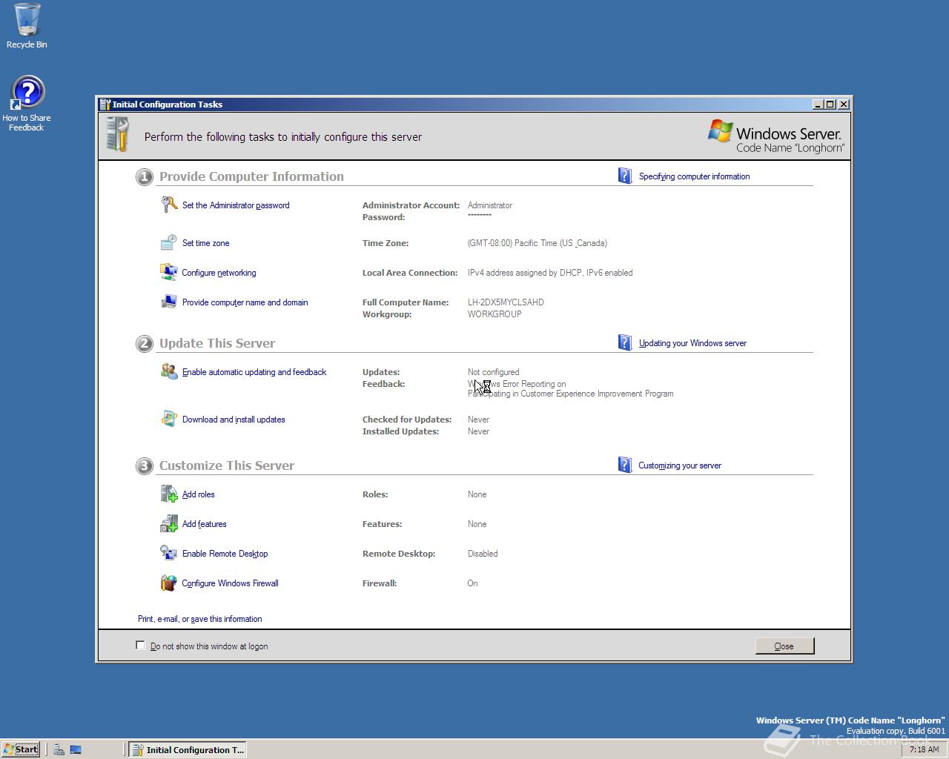The height and width of the screenshot is (759, 949).
Task: Click the computer icon beside Provide computer name
Action: 169,302
